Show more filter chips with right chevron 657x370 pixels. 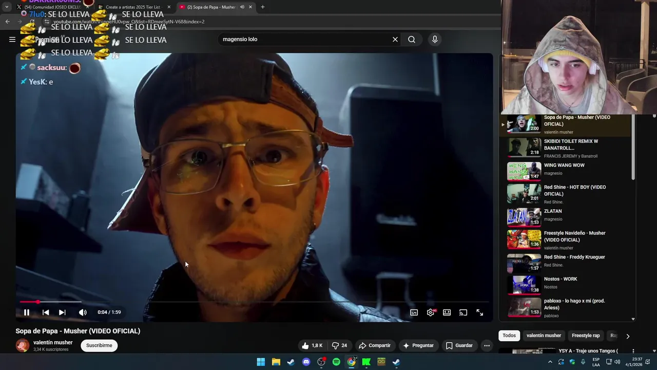(x=627, y=336)
